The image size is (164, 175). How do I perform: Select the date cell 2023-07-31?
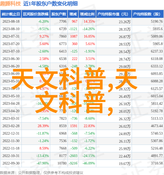pyautogui.click(x=11, y=36)
